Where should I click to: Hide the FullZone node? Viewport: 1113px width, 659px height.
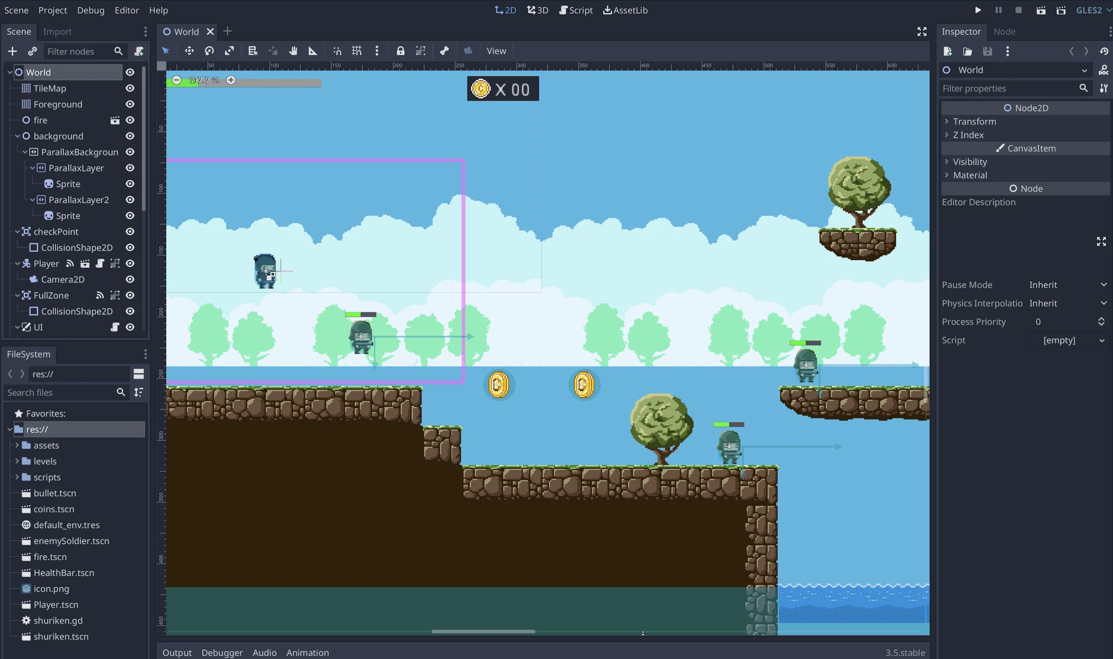pos(130,295)
